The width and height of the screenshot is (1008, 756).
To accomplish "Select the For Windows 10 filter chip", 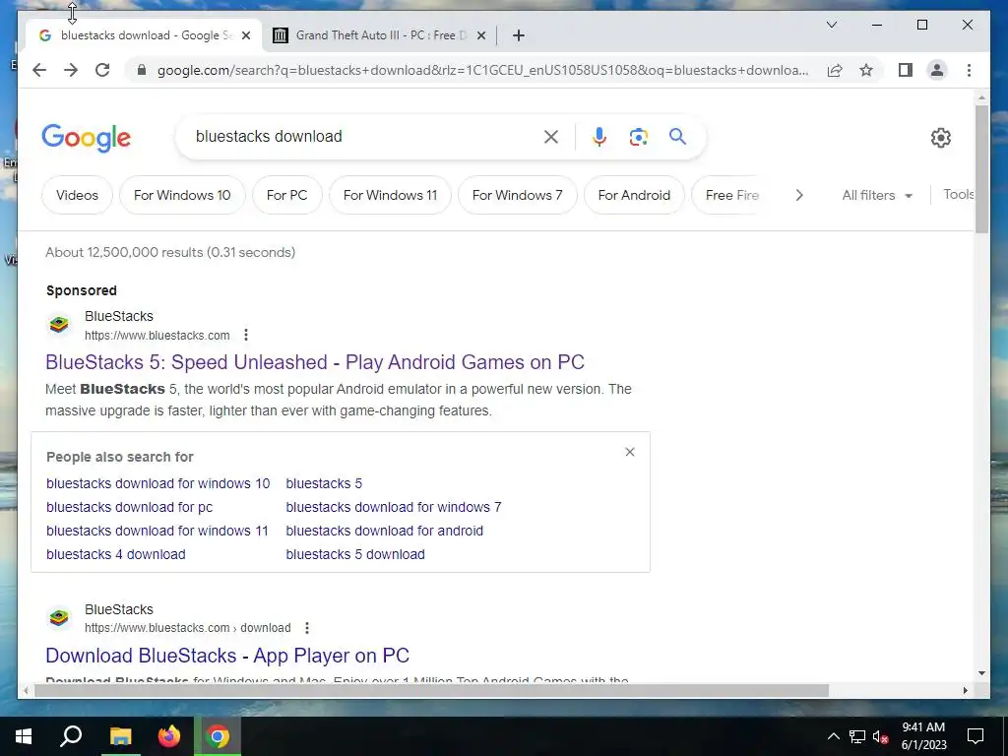I will 182,195.
